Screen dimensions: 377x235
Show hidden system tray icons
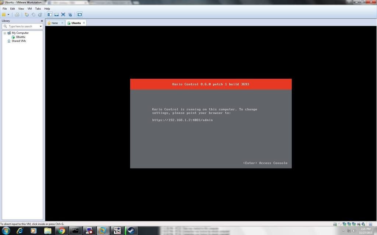pos(343,231)
